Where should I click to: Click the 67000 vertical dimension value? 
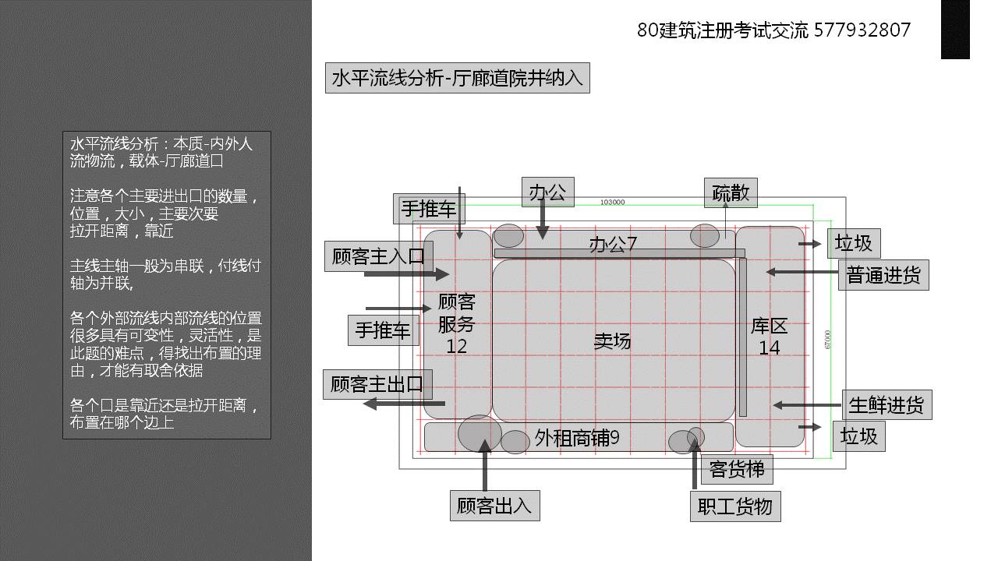[827, 340]
